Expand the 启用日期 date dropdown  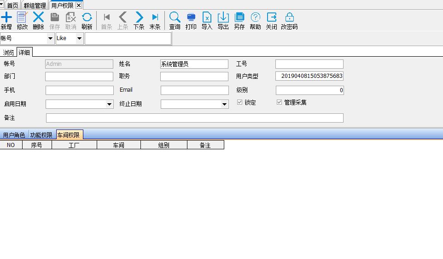pos(109,104)
